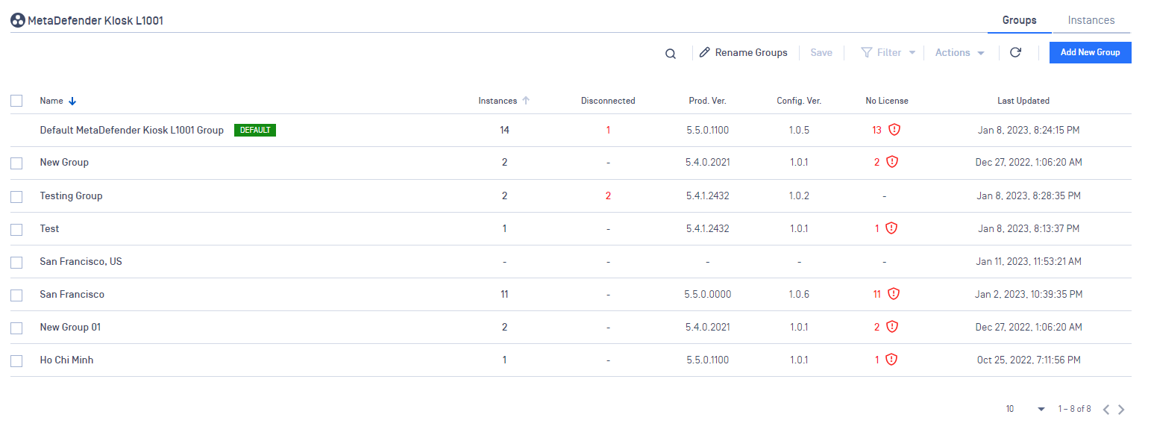Open the rows-per-page dropdown showing 10
The image size is (1151, 438).
[1026, 409]
